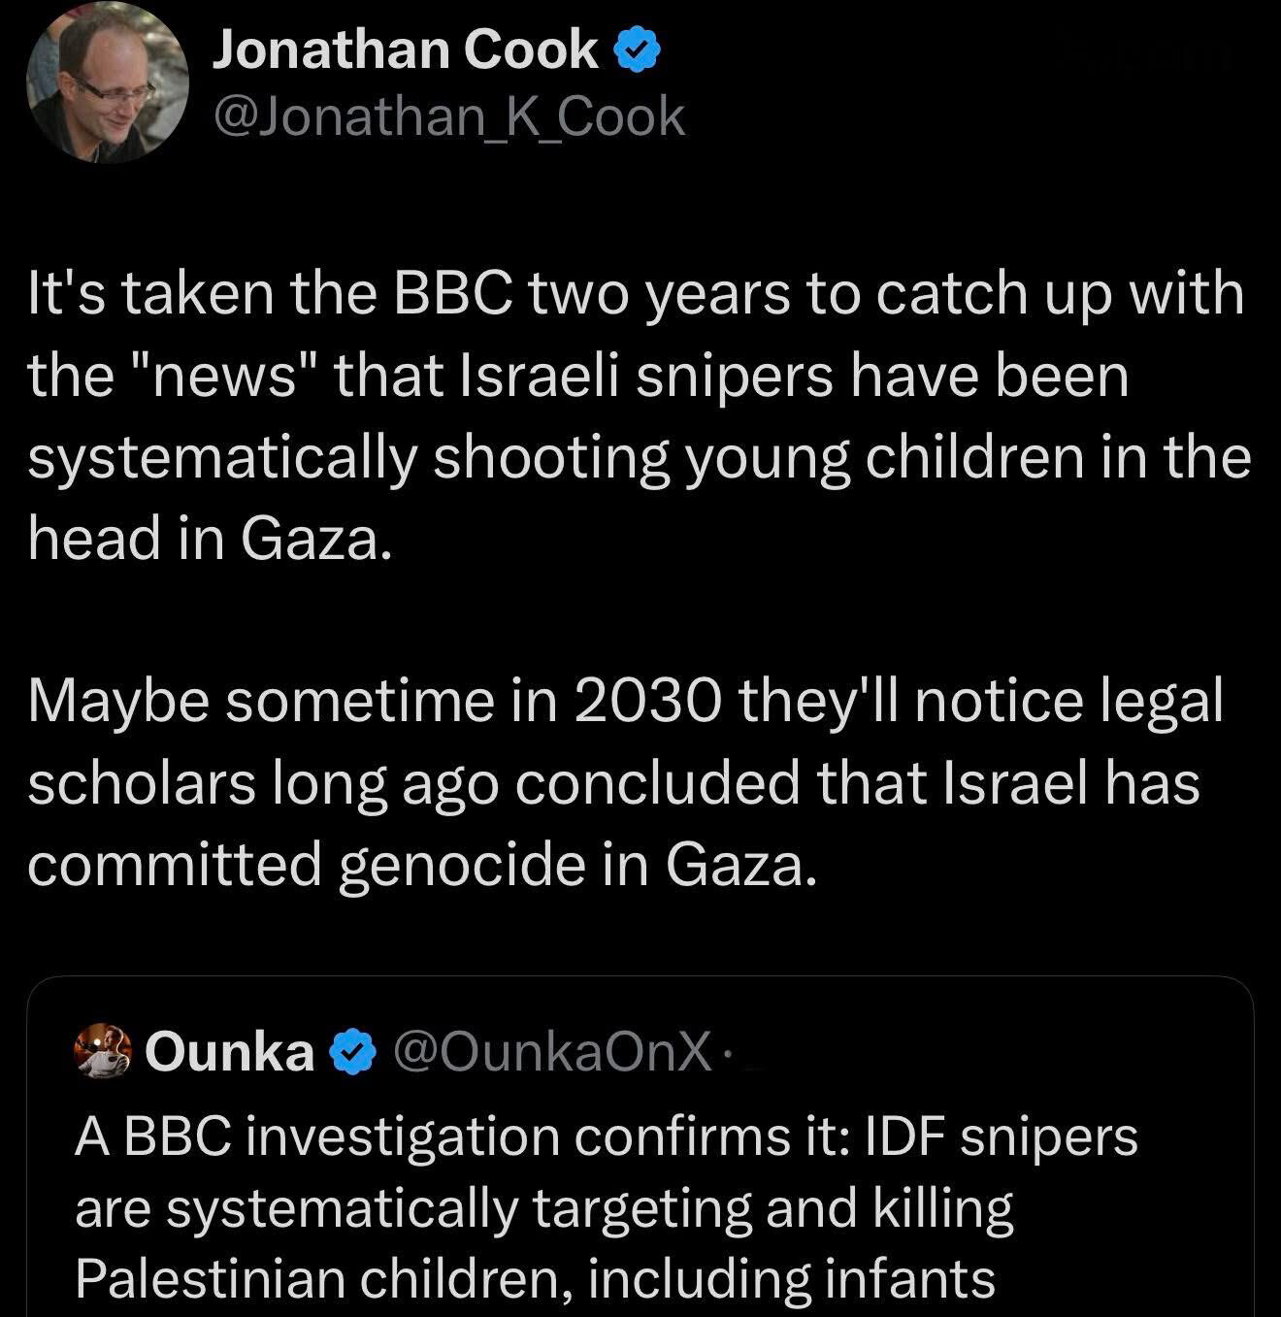Click Ounka's small profile avatar
The height and width of the screenshot is (1317, 1281).
pyautogui.click(x=105, y=1051)
